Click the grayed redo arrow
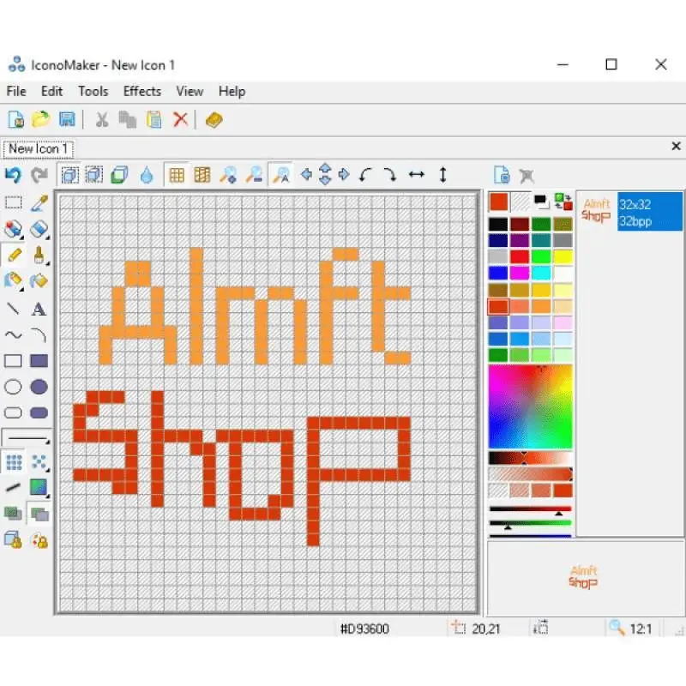This screenshot has height=686, width=686. (x=39, y=176)
